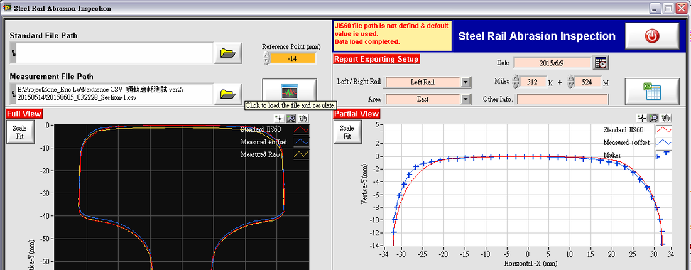Image resolution: width=691 pixels, height=270 pixels.
Task: Open the date calendar picker
Action: (x=600, y=63)
